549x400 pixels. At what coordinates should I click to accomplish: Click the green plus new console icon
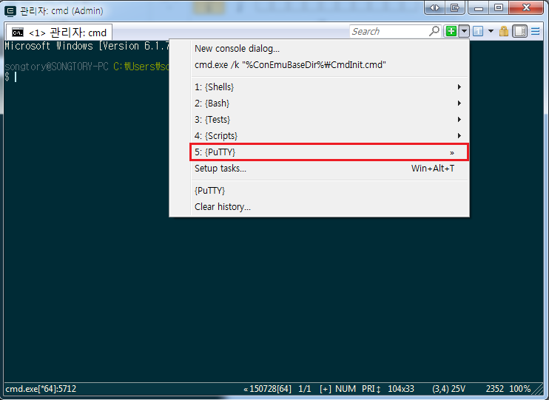point(451,31)
